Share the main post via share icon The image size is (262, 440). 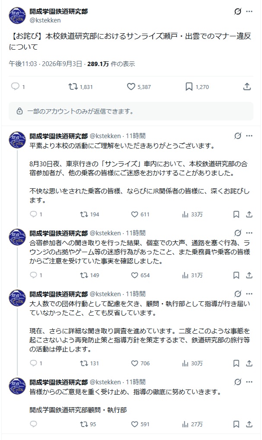[247, 87]
